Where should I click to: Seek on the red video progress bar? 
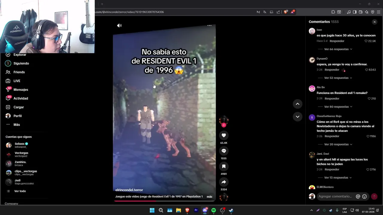(164, 201)
